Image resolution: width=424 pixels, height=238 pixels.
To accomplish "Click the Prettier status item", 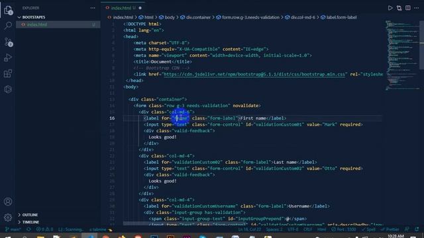I will [390, 229].
